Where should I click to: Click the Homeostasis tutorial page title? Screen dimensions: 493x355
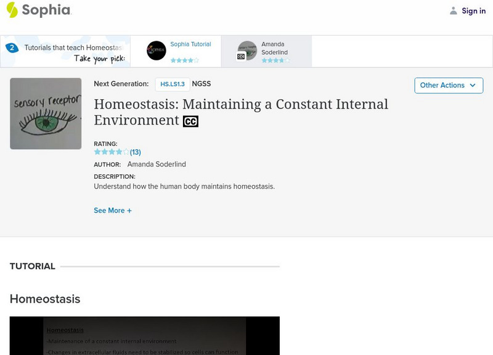tap(241, 112)
